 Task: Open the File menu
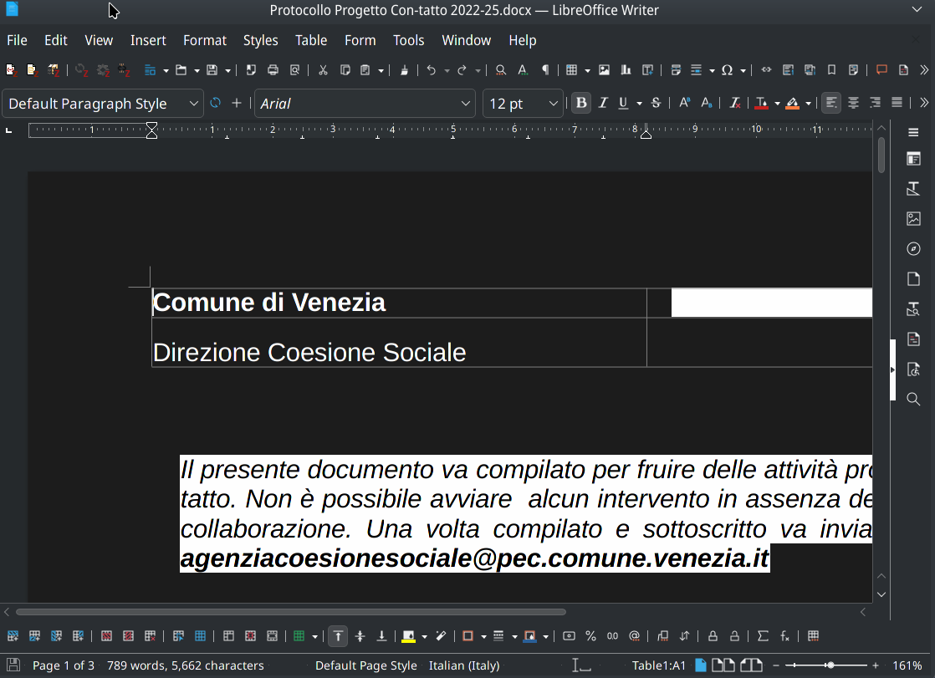[17, 40]
